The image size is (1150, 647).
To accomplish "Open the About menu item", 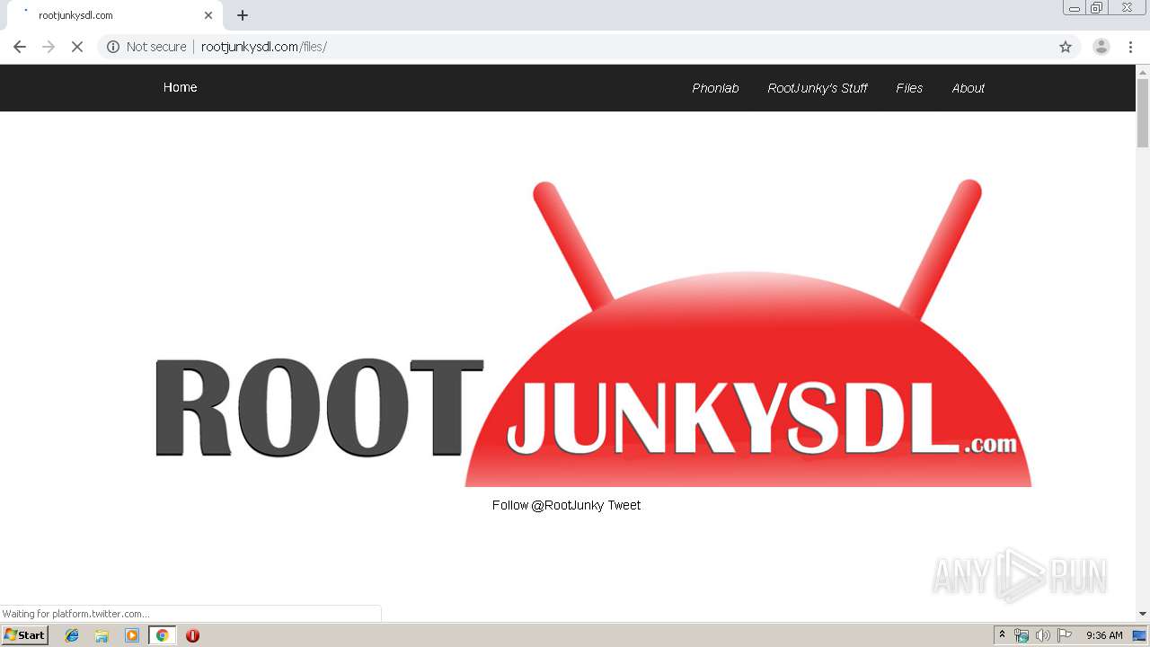I will (x=968, y=88).
